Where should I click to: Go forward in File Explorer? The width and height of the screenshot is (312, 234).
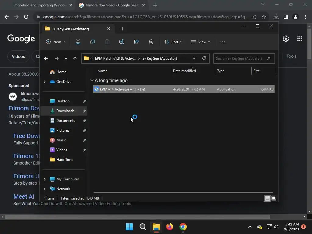coord(56,58)
